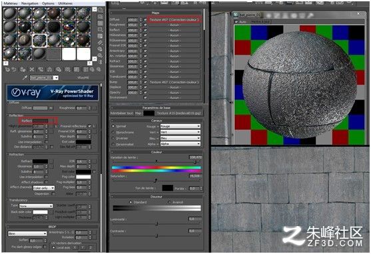371x254 pixels.
Task: Click the Sample Type sphere icon
Action: 101,10
